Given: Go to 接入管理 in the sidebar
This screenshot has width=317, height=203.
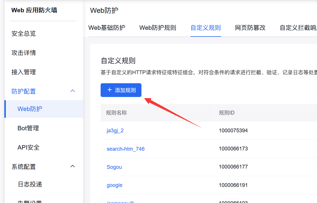Looking at the screenshot, I should (24, 72).
